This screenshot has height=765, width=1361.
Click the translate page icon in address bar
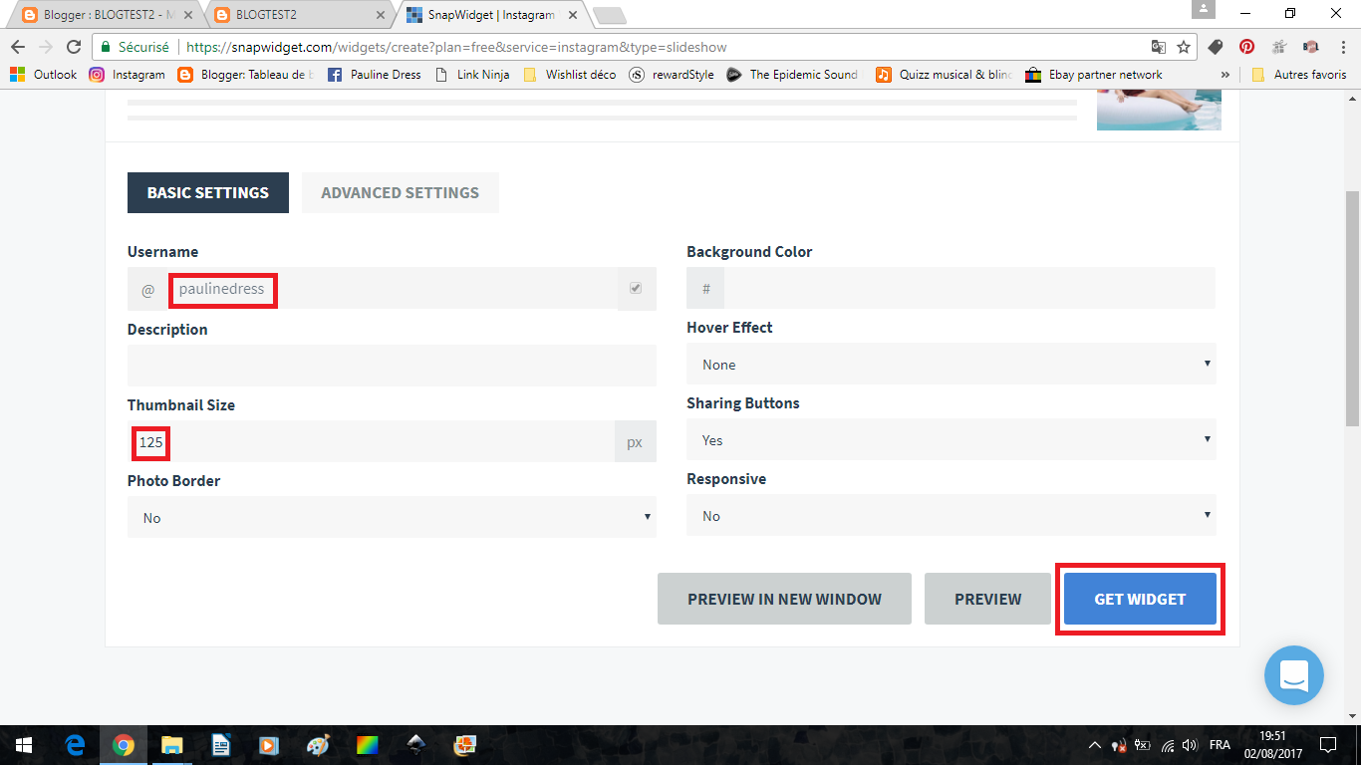pos(1158,47)
